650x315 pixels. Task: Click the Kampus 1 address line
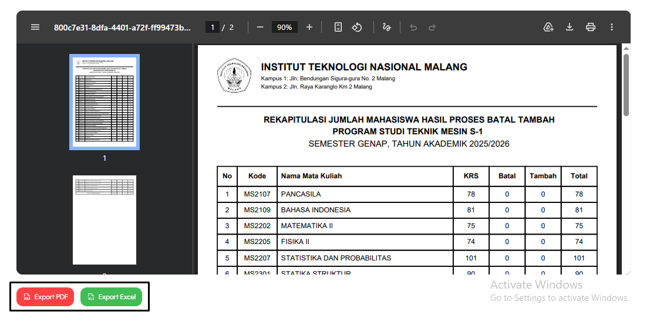pyautogui.click(x=328, y=79)
